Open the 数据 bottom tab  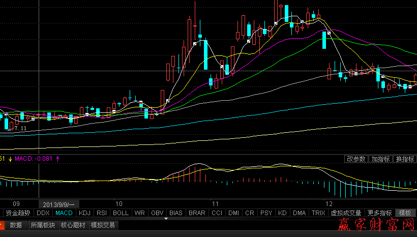(16, 225)
